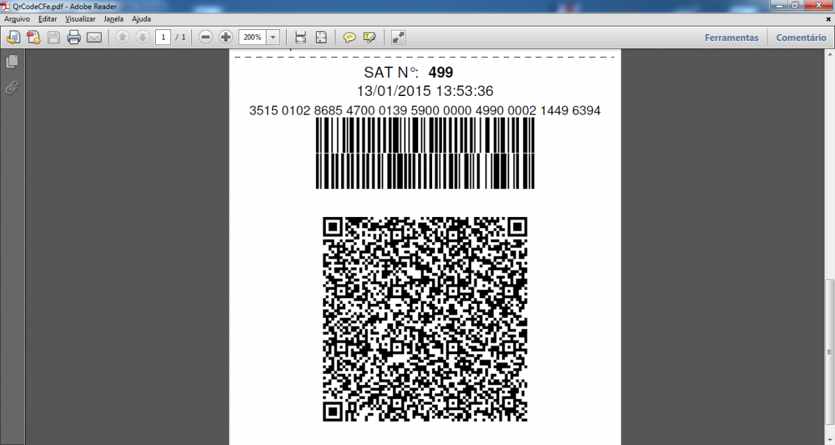
Task: Send the file by email envelope icon
Action: tap(94, 38)
